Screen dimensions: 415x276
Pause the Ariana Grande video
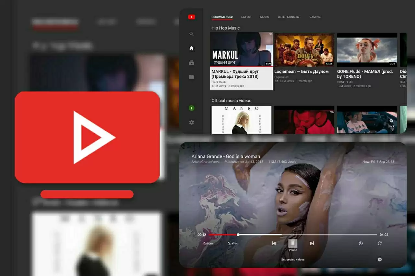tap(293, 243)
